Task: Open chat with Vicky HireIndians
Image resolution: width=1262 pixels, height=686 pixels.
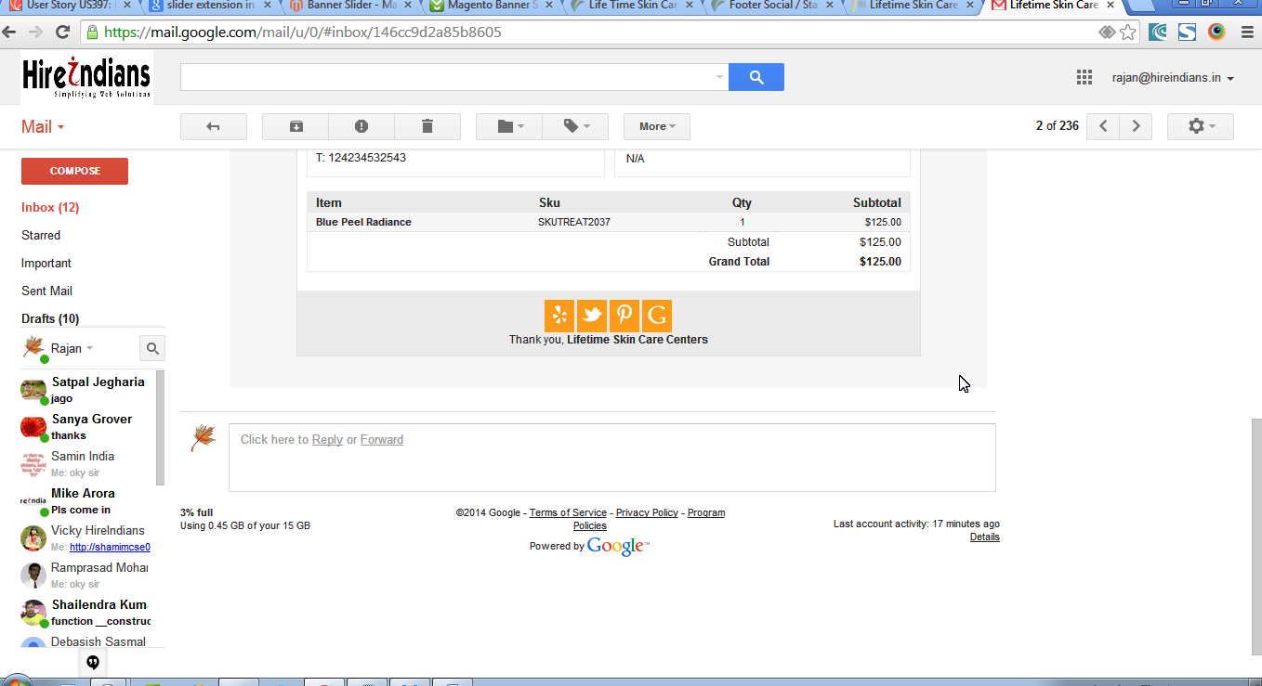Action: [x=85, y=538]
